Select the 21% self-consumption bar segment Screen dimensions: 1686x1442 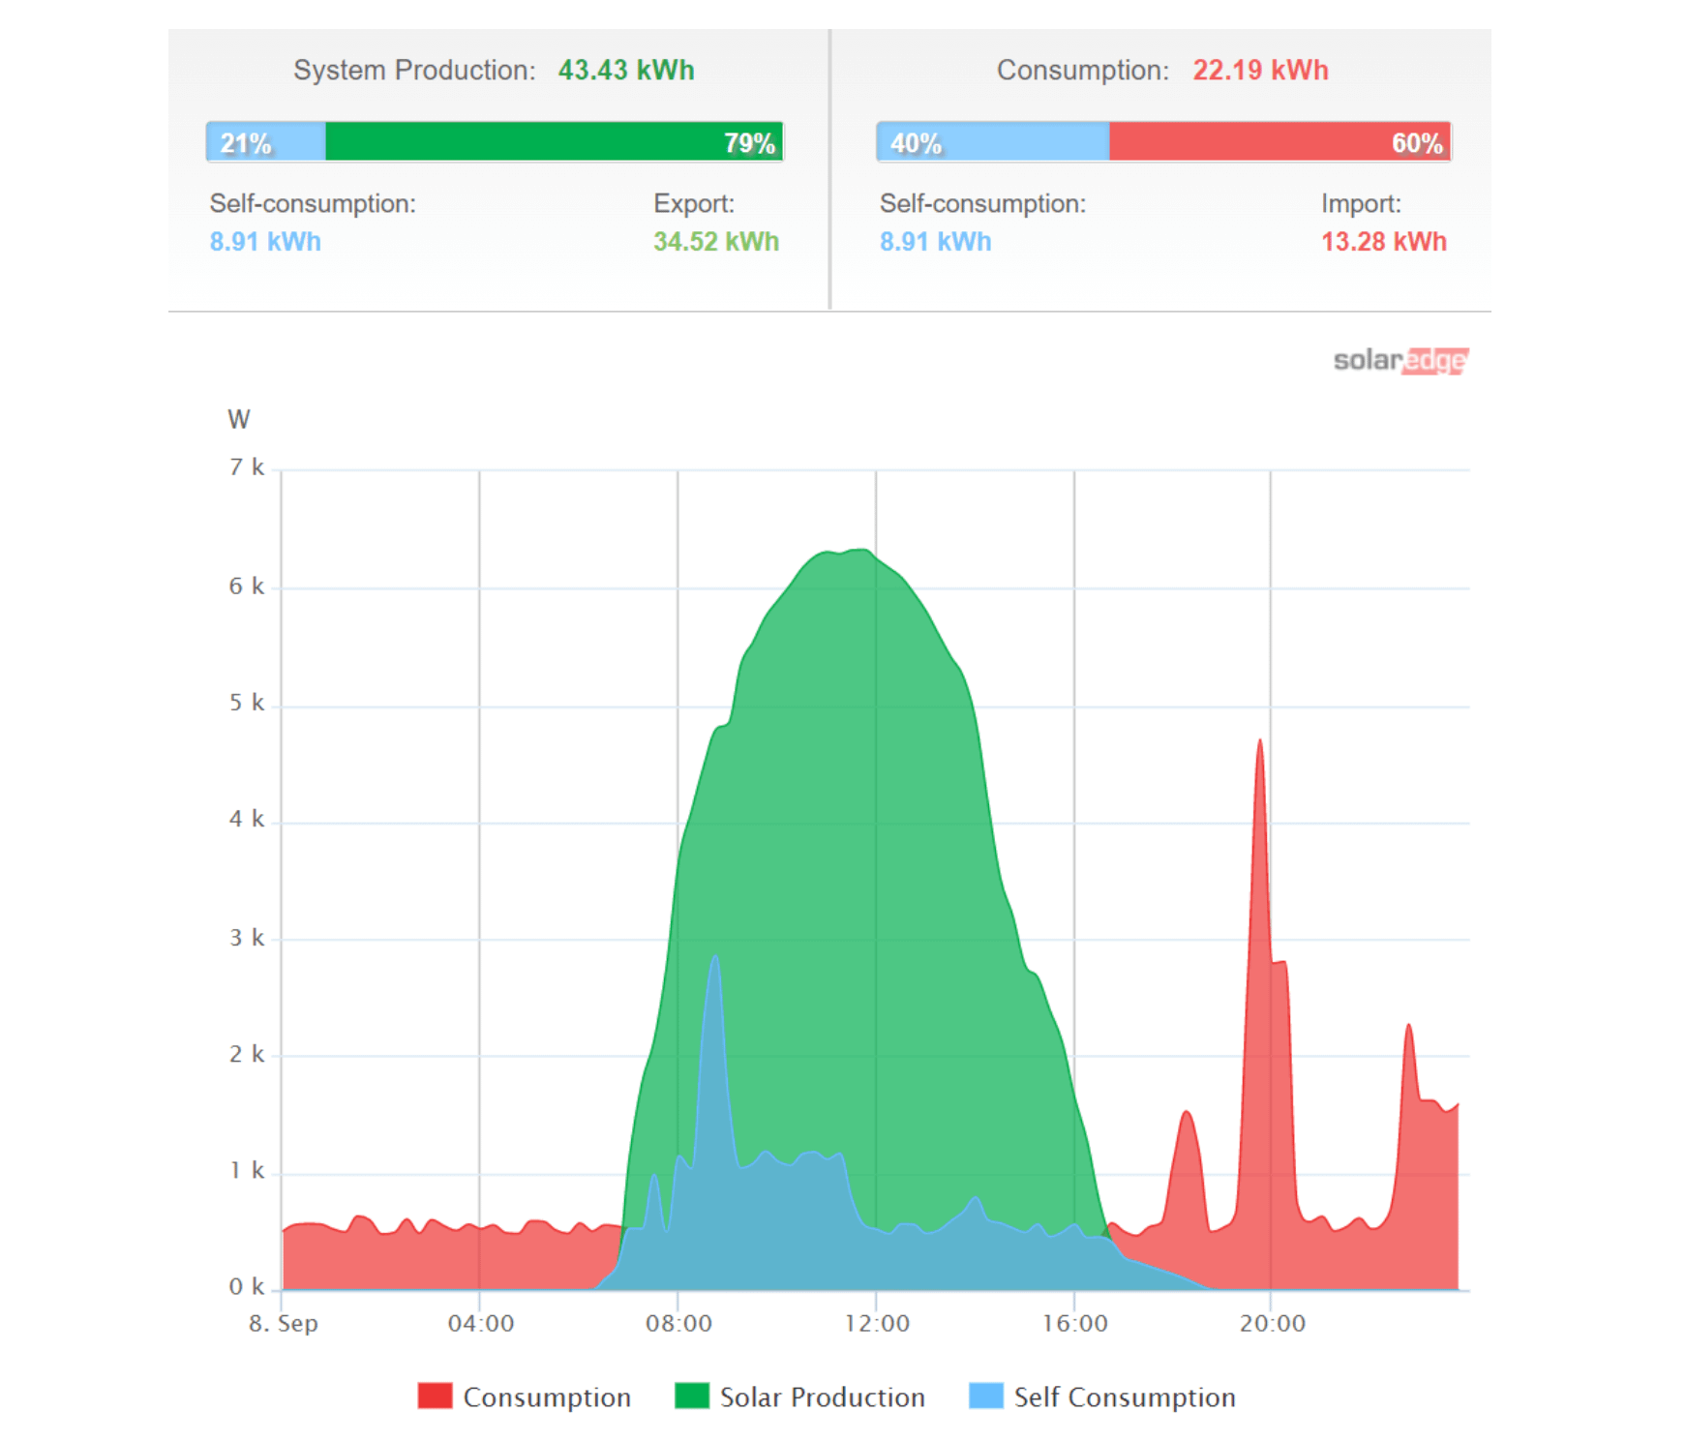point(266,141)
